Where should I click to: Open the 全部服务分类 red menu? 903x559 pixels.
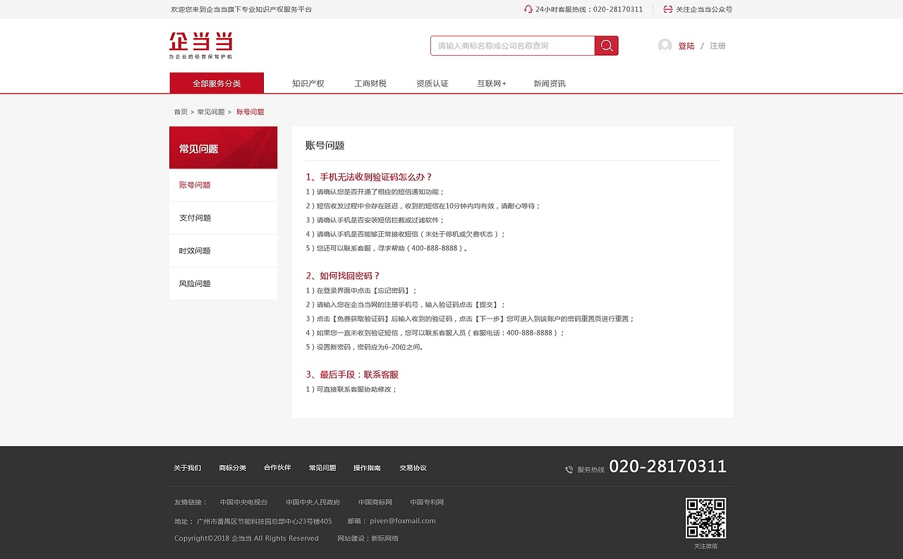[x=216, y=82]
